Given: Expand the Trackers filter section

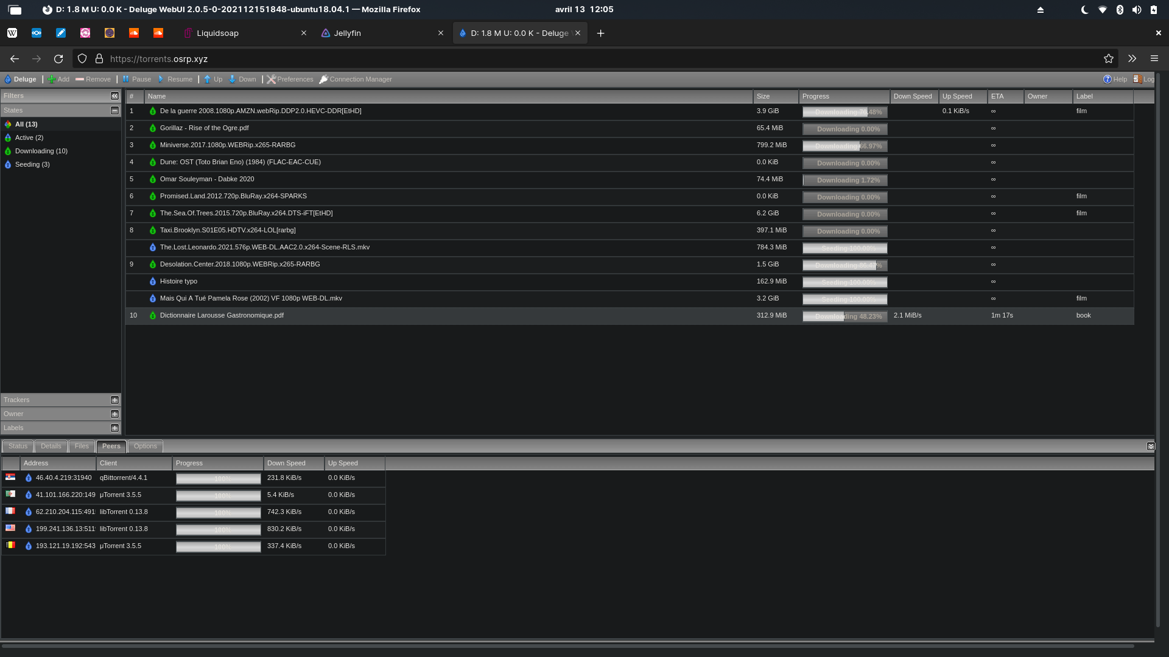Looking at the screenshot, I should tap(114, 400).
